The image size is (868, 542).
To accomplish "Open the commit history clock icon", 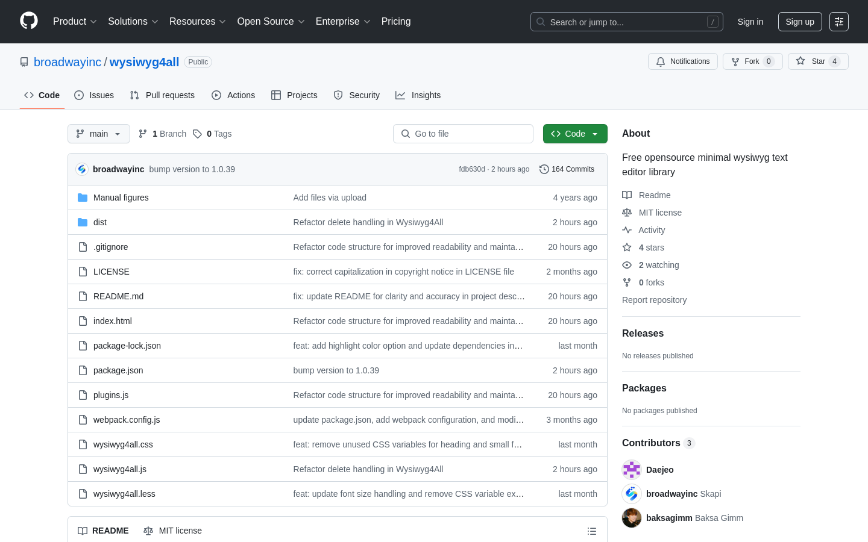I will (544, 169).
